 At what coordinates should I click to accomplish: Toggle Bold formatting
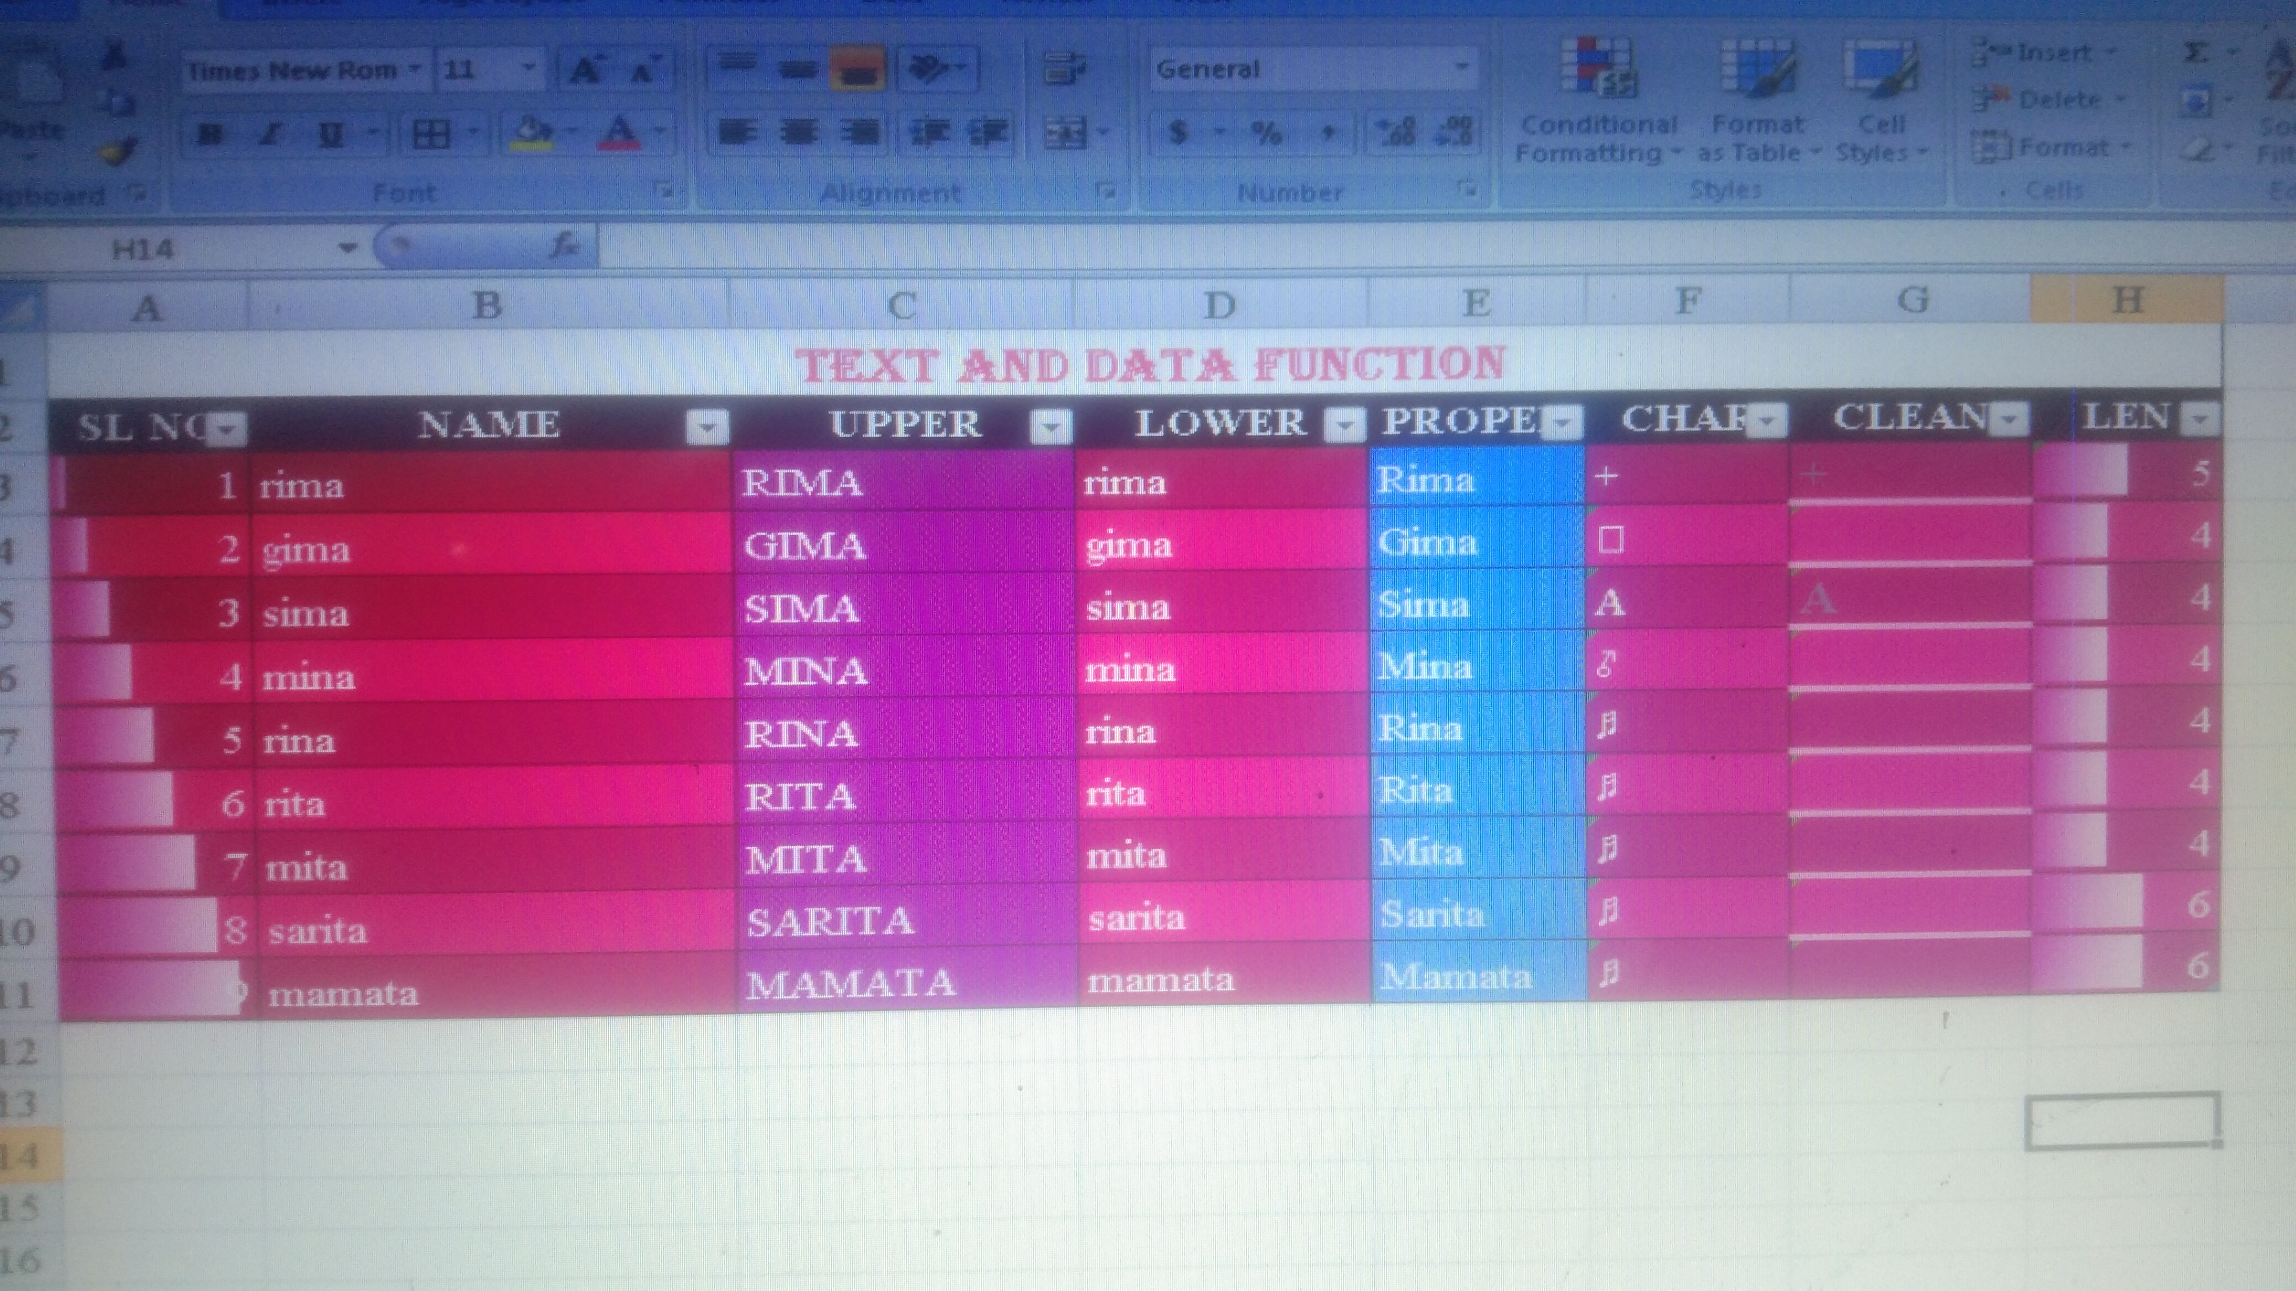210,135
